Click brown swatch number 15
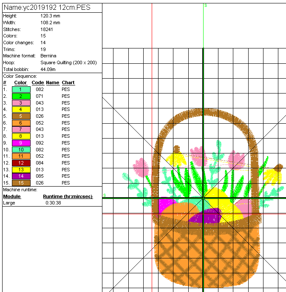The image size is (286, 292). point(21,183)
